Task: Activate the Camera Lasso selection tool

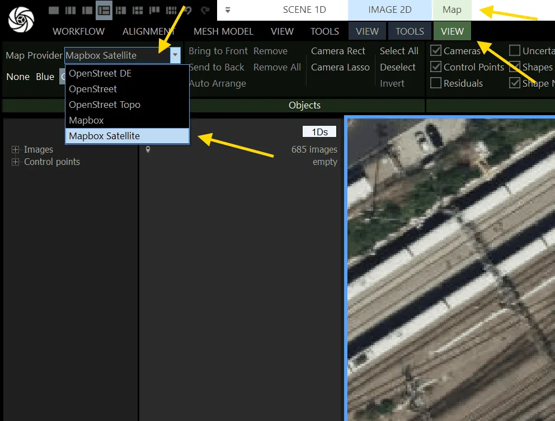Action: (340, 67)
